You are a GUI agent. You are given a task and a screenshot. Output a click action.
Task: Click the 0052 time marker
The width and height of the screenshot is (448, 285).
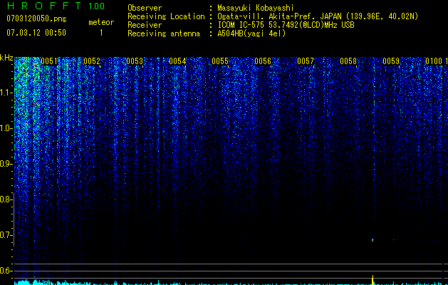(x=92, y=61)
